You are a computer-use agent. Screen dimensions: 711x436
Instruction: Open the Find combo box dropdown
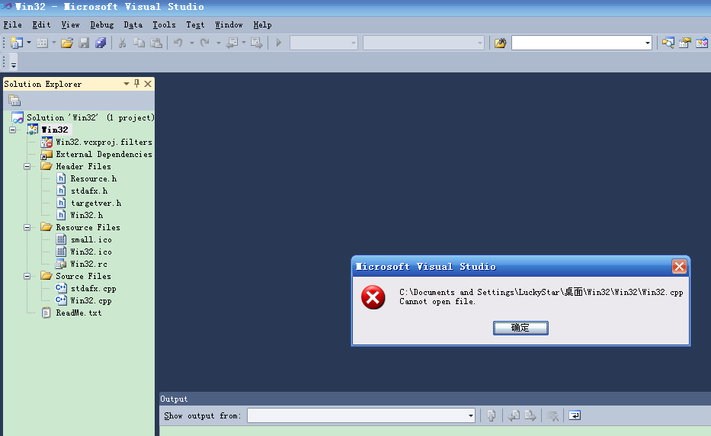point(648,43)
